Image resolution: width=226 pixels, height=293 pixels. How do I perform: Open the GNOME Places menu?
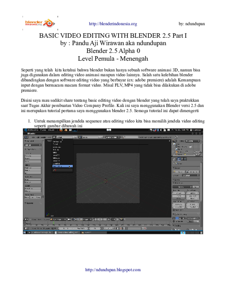pos(43,130)
